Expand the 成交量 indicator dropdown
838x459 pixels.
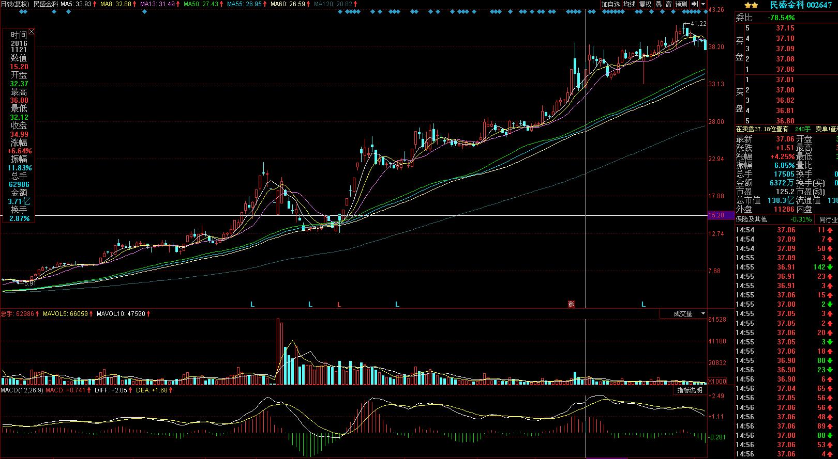[703, 313]
